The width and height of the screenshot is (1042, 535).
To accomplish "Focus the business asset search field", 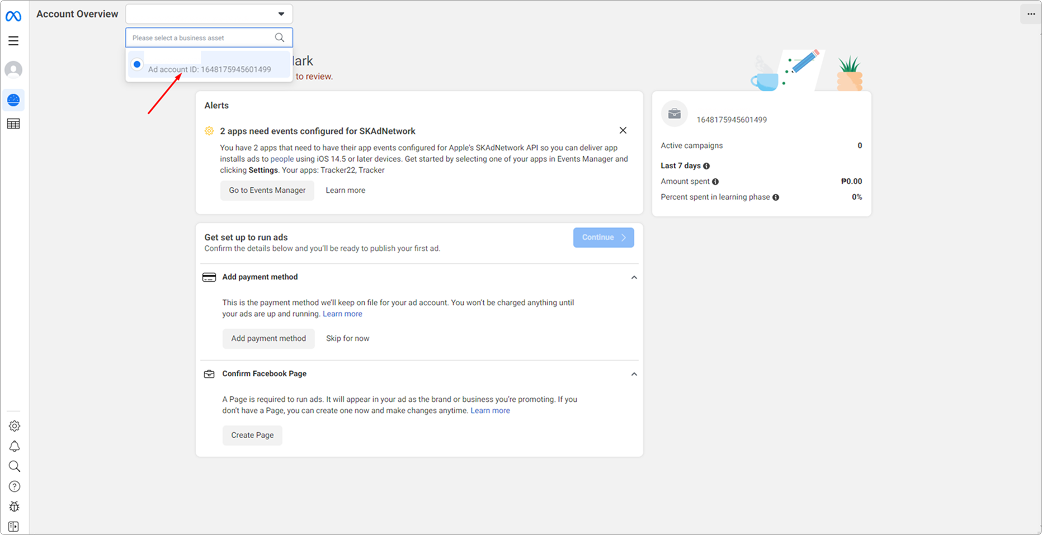I will [x=209, y=38].
